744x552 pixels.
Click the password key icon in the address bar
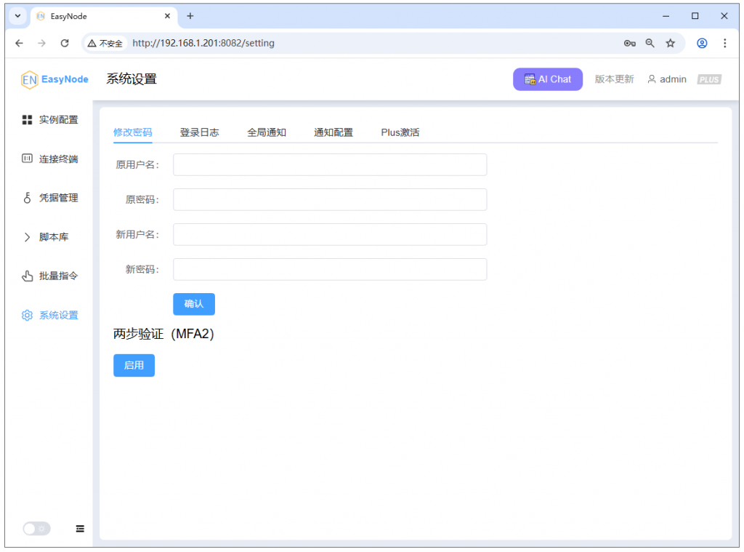point(629,43)
